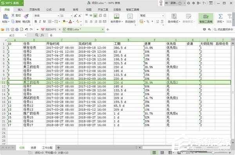Open the folder icon in quick toolbar
235x155 pixels.
(3, 29)
